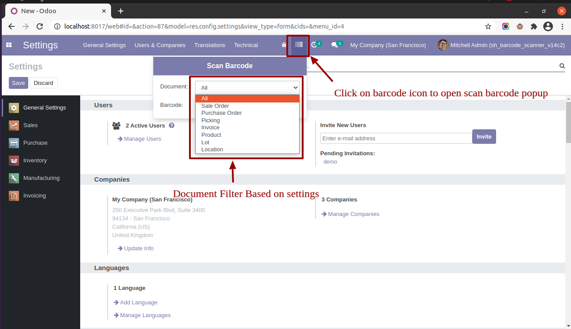Click the Invite button
The height and width of the screenshot is (329, 571).
[x=484, y=137]
